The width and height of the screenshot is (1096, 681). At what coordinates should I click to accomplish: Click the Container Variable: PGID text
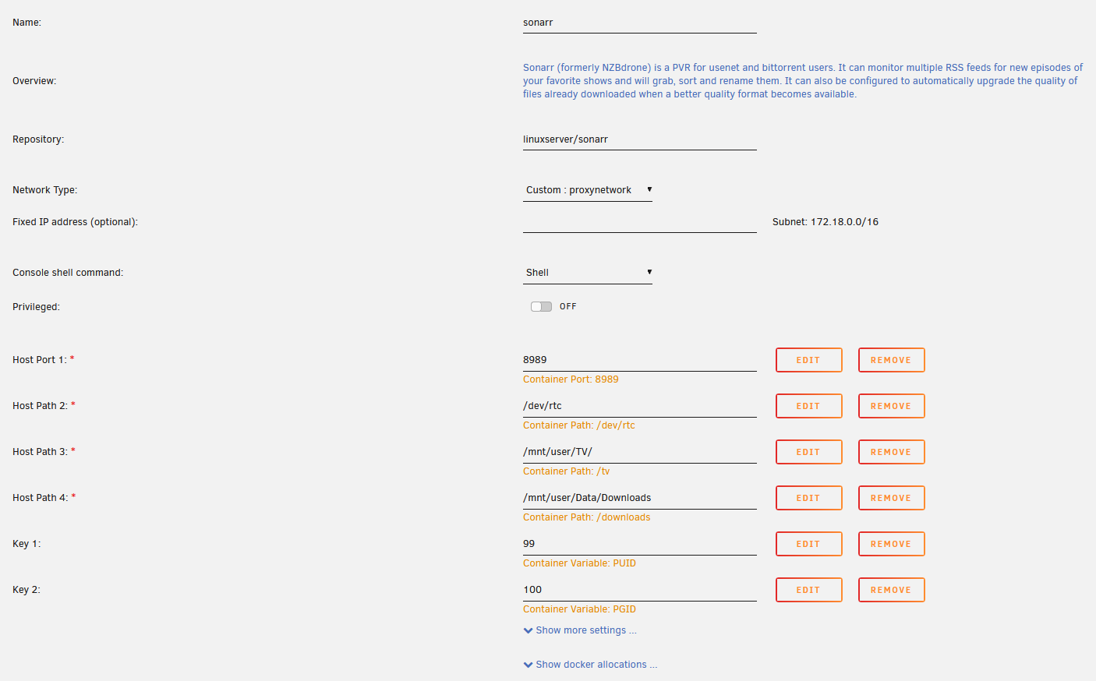click(579, 609)
